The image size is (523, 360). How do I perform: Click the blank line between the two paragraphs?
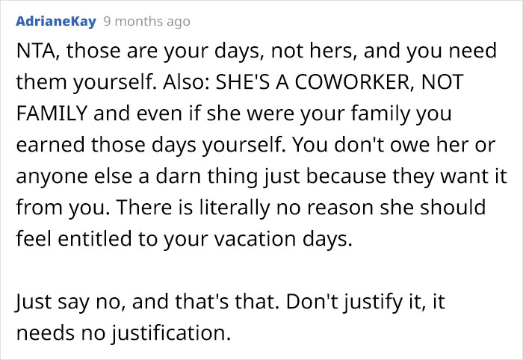coord(261,270)
